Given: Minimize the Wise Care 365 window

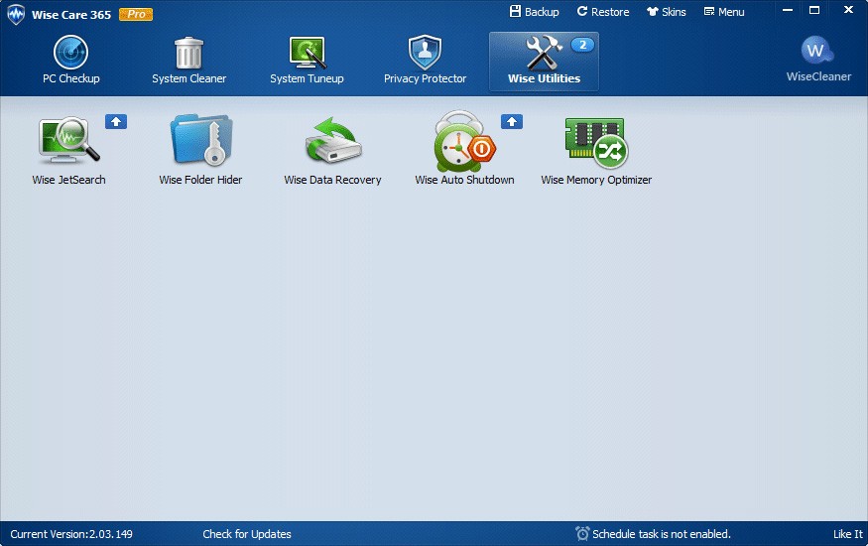Looking at the screenshot, I should coord(788,10).
